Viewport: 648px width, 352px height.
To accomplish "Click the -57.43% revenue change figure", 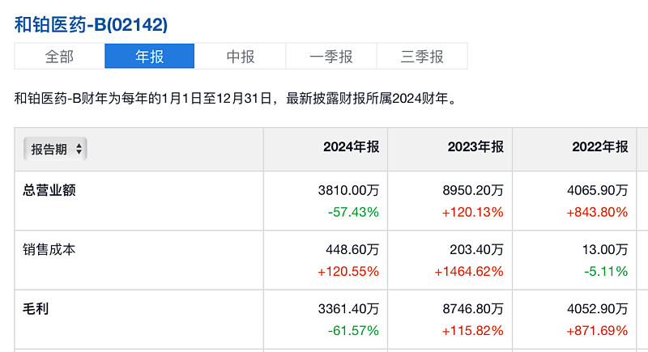I will click(x=353, y=212).
